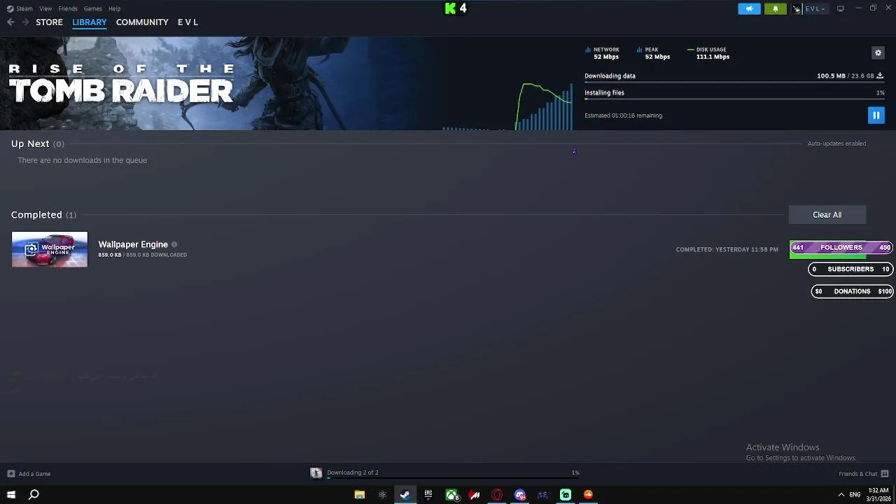
Task: Click the info icon beside Wallpaper Engine
Action: point(174,244)
